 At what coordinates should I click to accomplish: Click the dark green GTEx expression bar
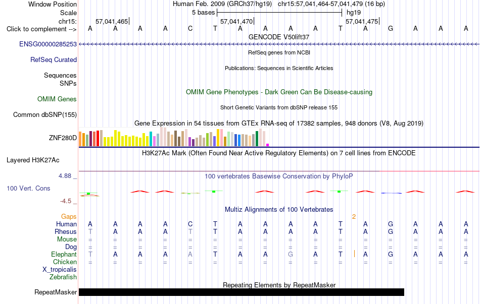coord(257,139)
